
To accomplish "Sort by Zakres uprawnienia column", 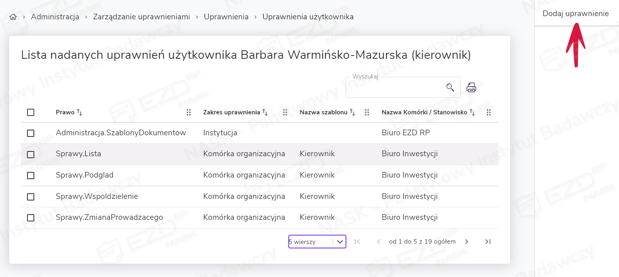I will click(265, 112).
